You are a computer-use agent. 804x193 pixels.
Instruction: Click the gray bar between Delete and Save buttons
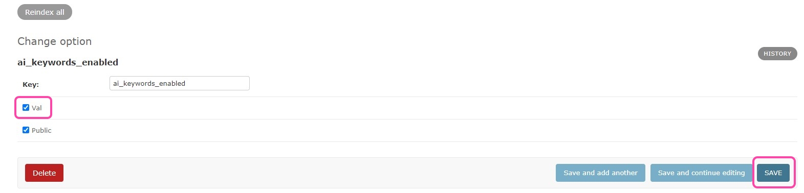click(x=307, y=173)
